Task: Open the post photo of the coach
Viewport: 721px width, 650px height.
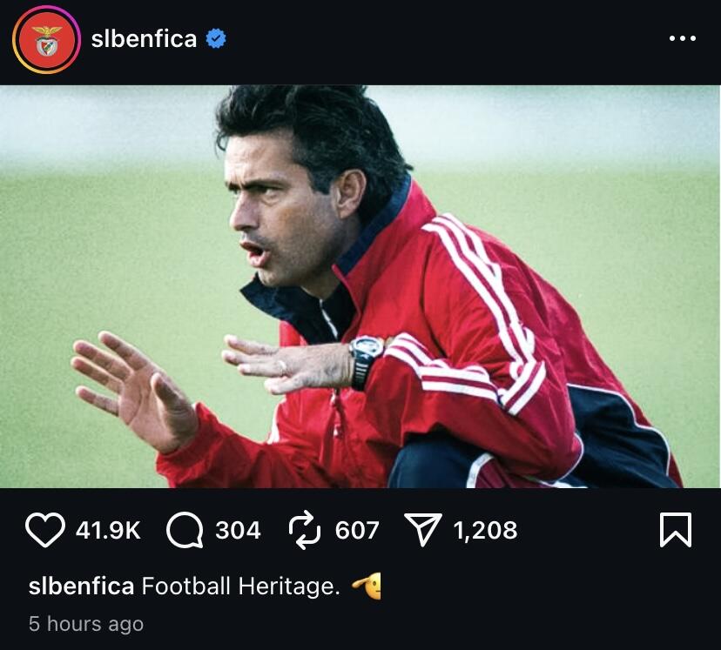Action: (360, 286)
